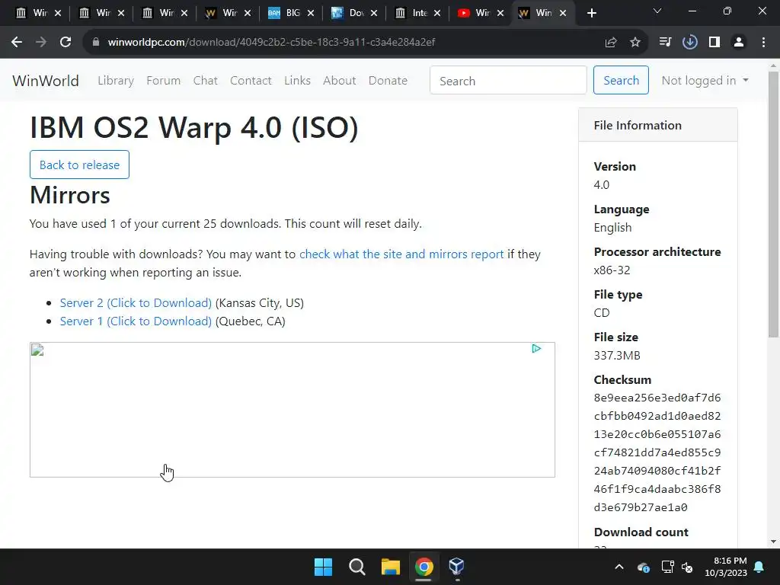780x585 pixels.
Task: Open the Chrome profile avatar icon
Action: 739,43
